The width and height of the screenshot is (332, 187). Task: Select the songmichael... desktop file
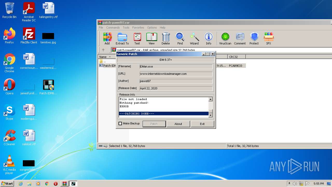point(29,166)
